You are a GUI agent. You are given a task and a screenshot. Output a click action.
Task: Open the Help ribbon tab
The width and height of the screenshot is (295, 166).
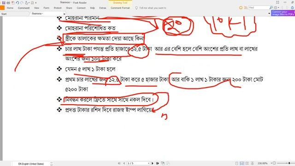(92, 8)
